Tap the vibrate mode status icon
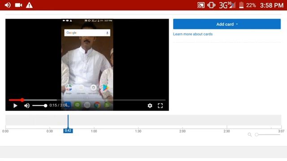 tap(211, 5)
